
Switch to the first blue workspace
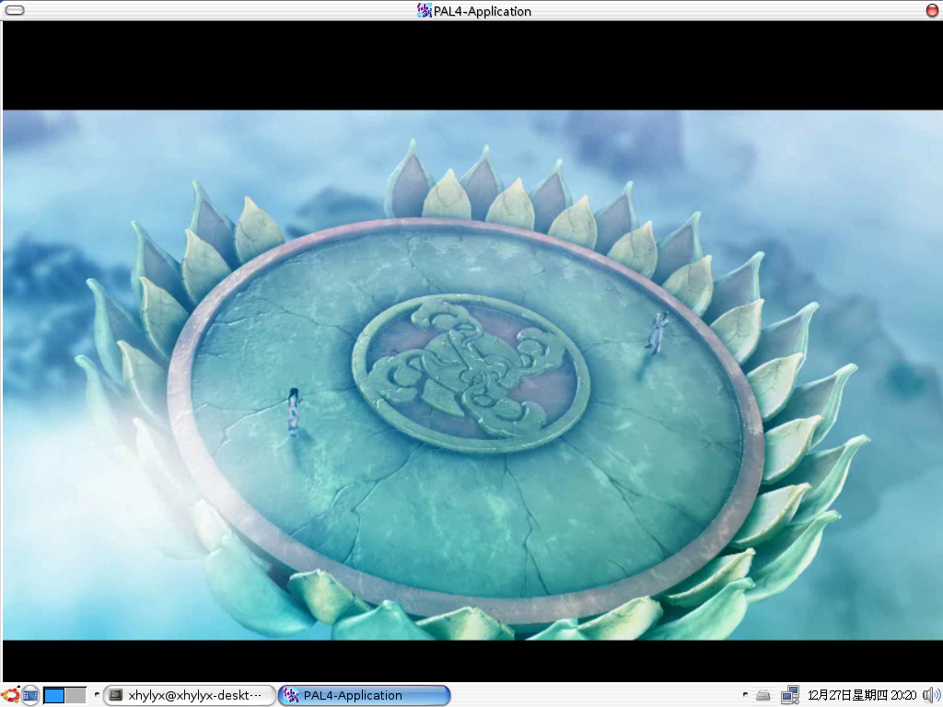[53, 696]
